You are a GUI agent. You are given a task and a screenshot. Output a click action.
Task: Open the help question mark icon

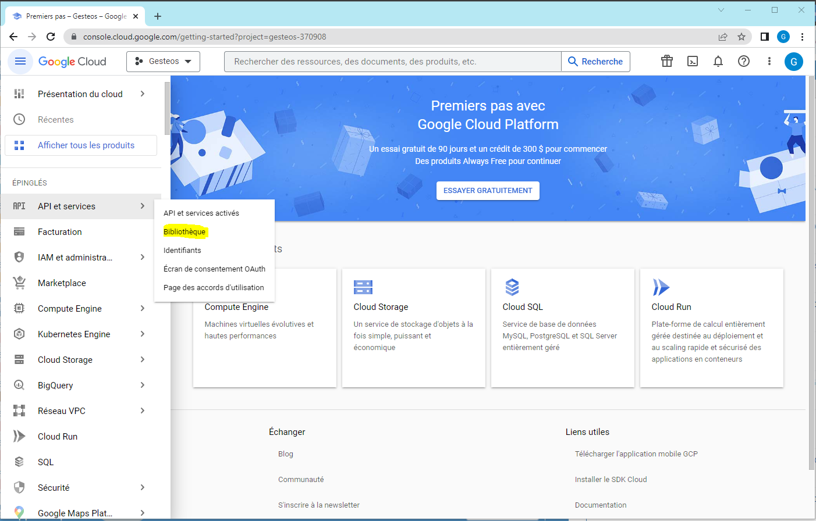point(744,62)
